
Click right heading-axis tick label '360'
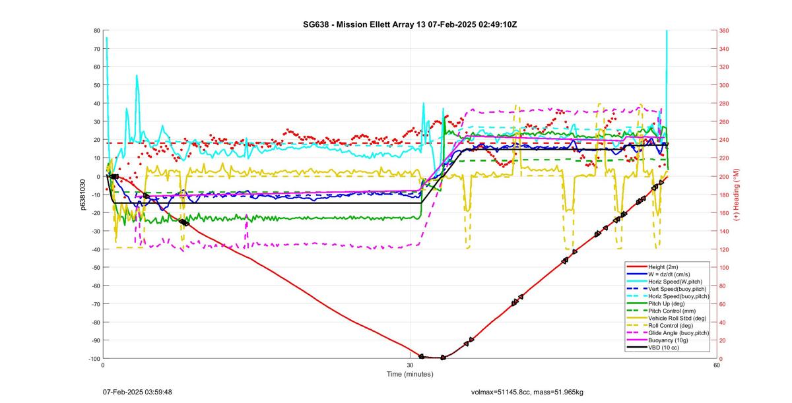pyautogui.click(x=725, y=30)
